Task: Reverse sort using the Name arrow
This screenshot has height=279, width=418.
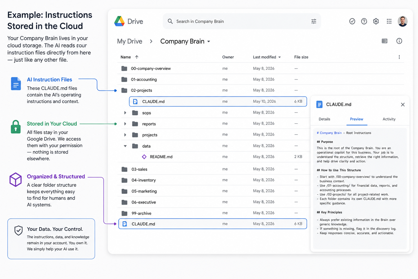Action: [x=137, y=57]
